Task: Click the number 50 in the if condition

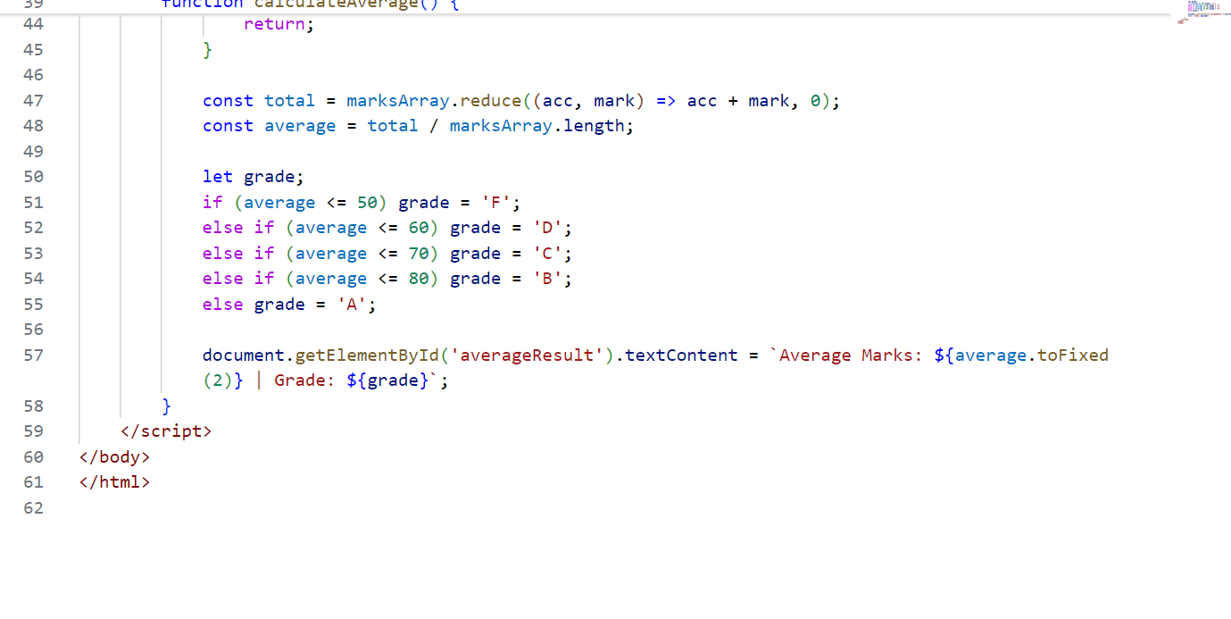Action: pos(367,203)
